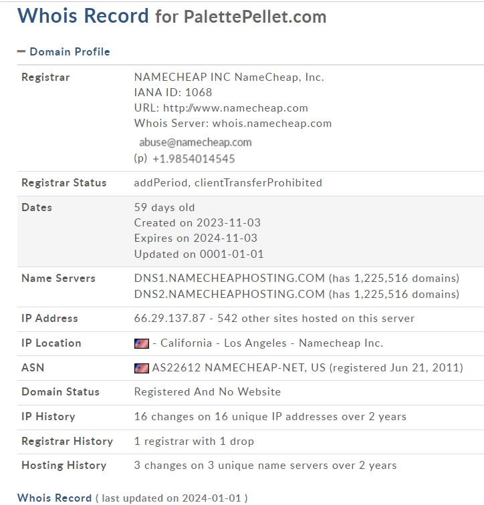Click the DNS1.NAMECHEAPHOSTING.COM name server
The height and width of the screenshot is (505, 484).
229,279
